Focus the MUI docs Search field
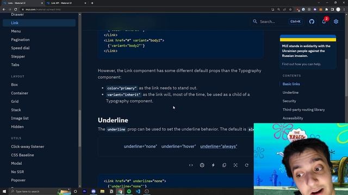This screenshot has width=348, height=195. (277, 22)
